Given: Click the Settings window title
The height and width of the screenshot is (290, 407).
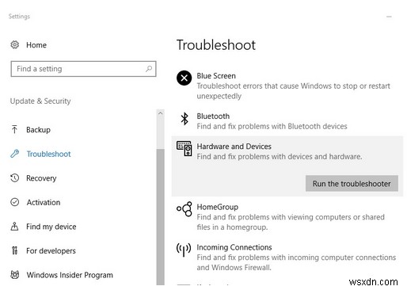Looking at the screenshot, I should [x=19, y=17].
